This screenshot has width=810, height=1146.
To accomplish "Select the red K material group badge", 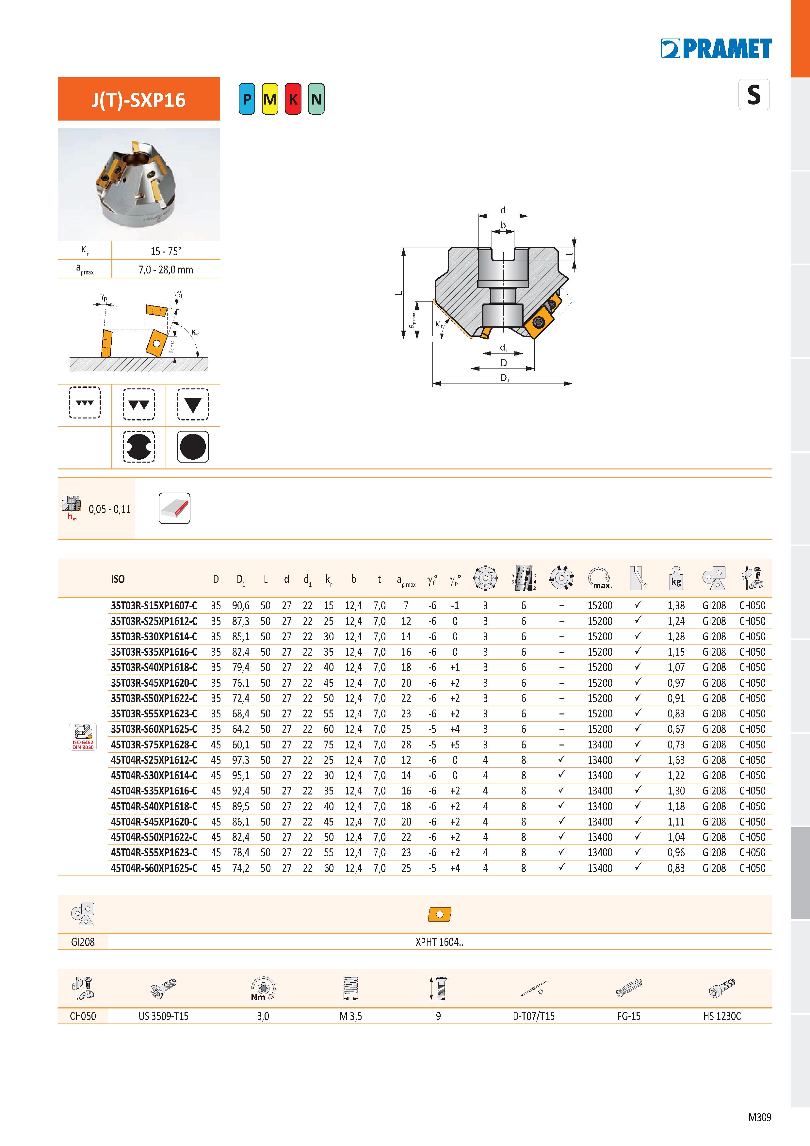I will pos(293,99).
